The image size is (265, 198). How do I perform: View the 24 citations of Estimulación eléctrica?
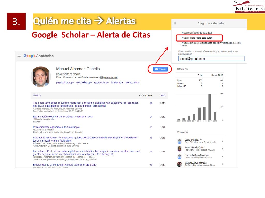pyautogui.click(x=151, y=117)
